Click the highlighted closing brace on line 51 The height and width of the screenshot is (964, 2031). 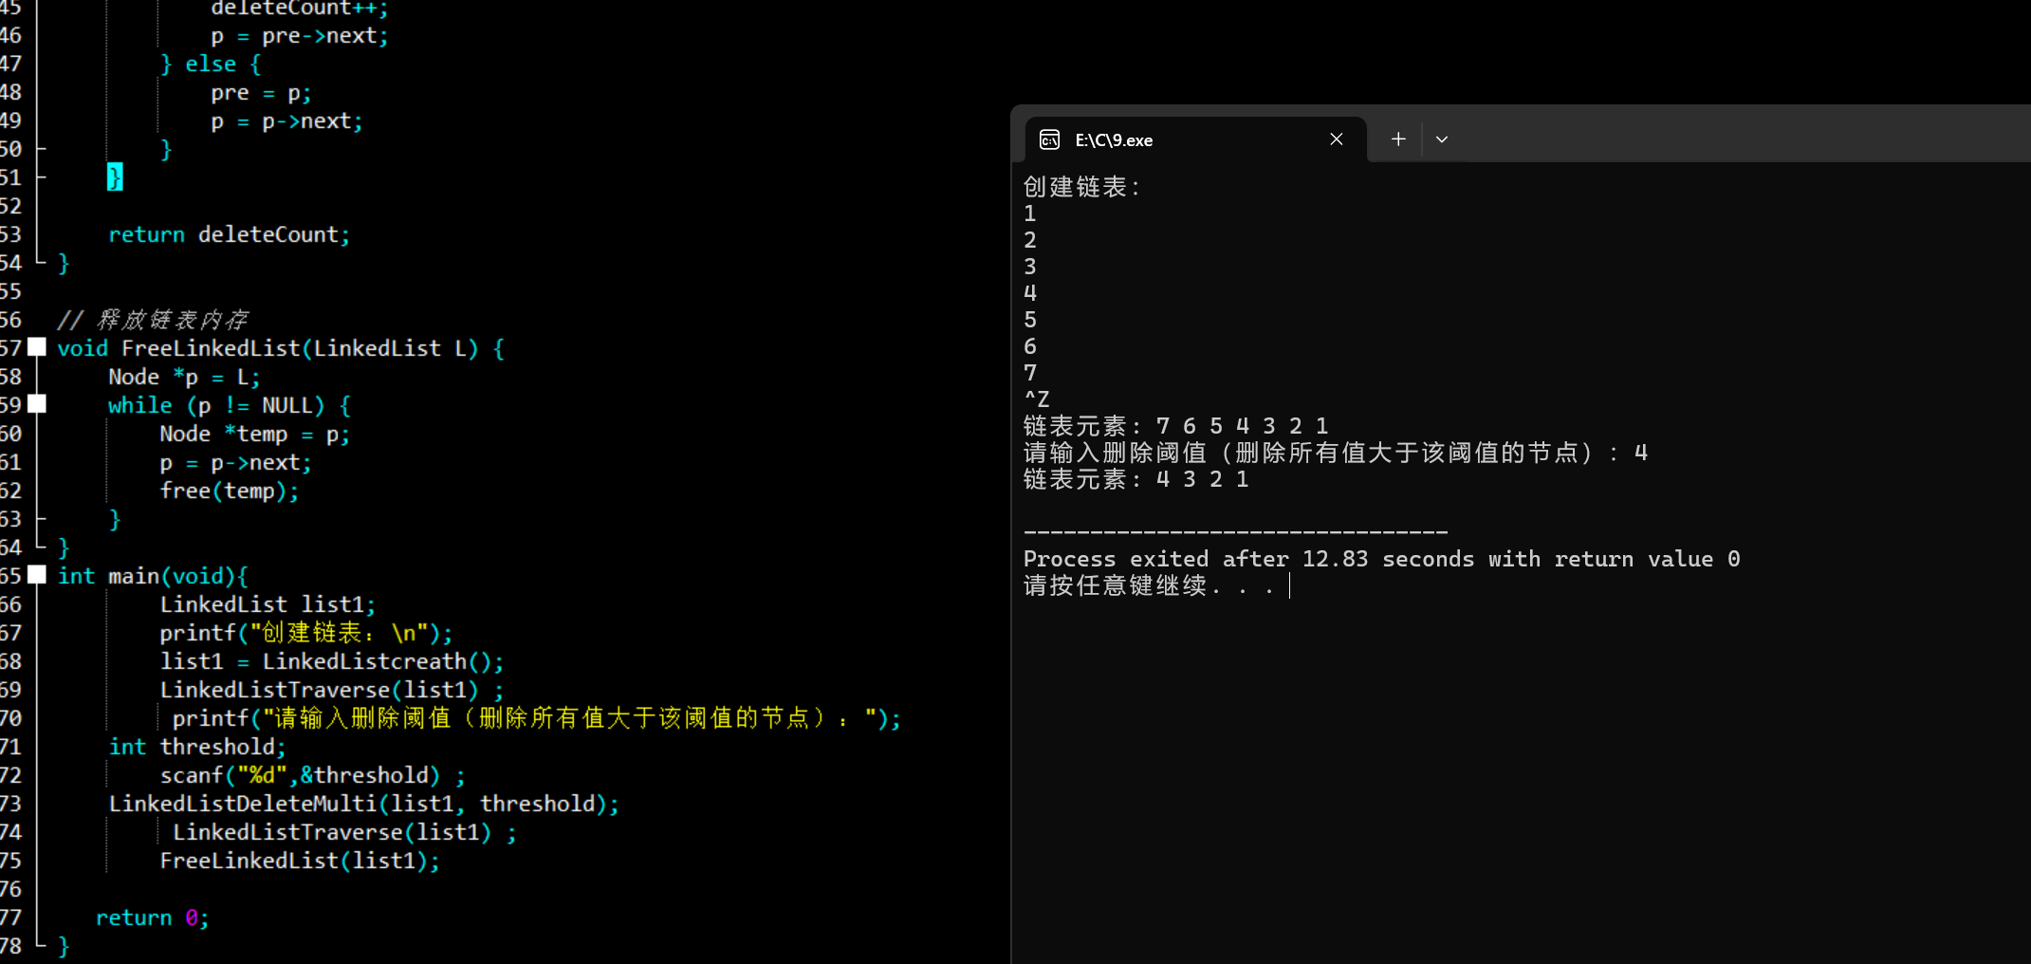coord(114,176)
